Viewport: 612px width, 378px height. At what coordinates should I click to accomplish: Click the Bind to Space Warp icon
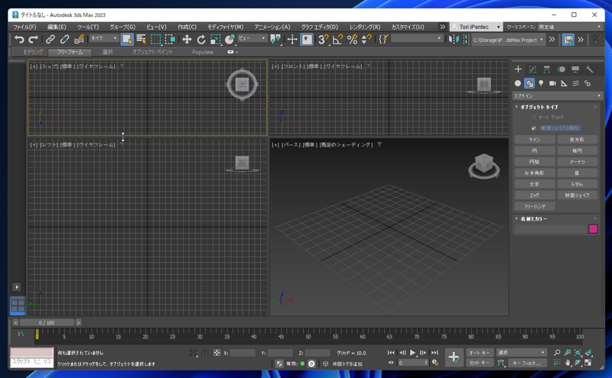(x=80, y=40)
